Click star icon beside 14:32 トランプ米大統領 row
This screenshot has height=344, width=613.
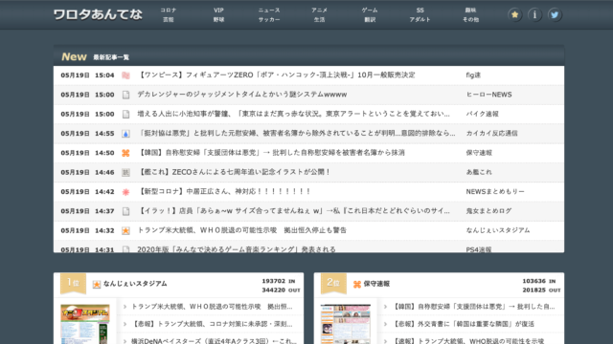coord(125,230)
